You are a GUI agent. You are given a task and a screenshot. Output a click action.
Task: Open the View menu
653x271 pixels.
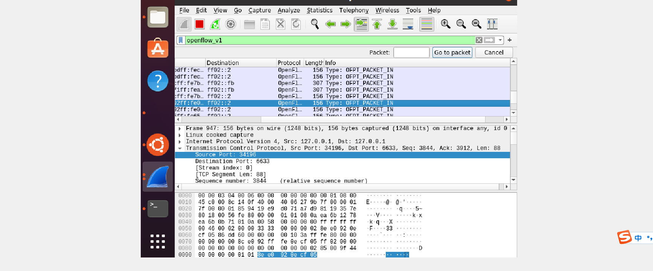coord(220,11)
